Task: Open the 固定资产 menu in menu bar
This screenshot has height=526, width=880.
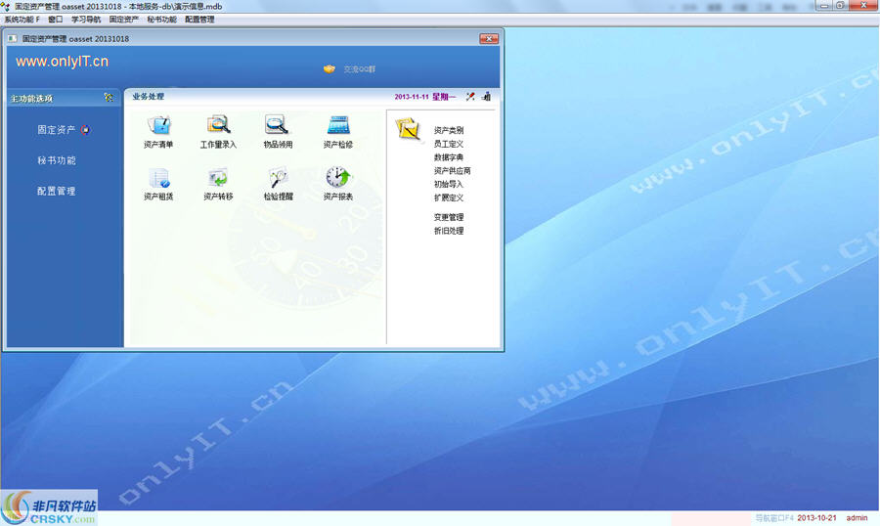Action: coord(123,20)
